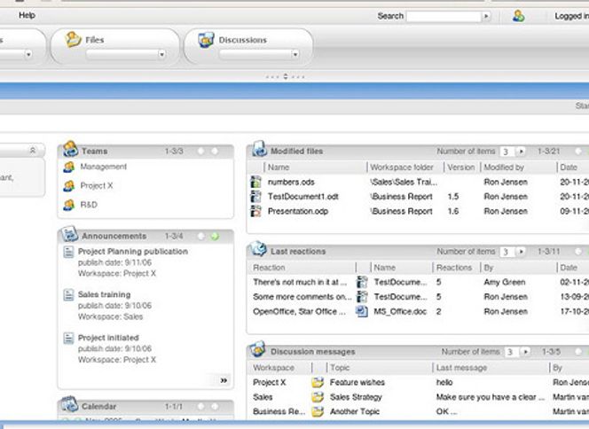
Task: Click Last reactions number of items field
Action: (x=507, y=252)
